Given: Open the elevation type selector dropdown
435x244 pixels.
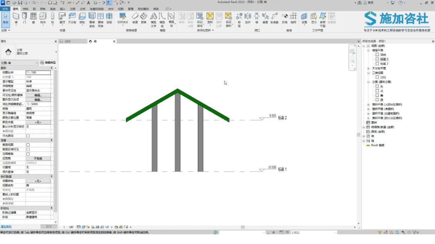Looking at the screenshot, I should (x=19, y=63).
